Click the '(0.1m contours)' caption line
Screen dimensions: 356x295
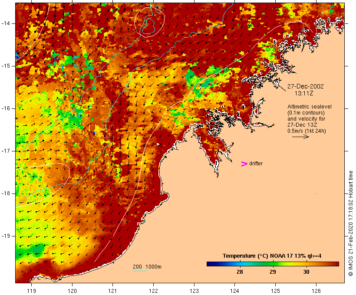(x=306, y=113)
